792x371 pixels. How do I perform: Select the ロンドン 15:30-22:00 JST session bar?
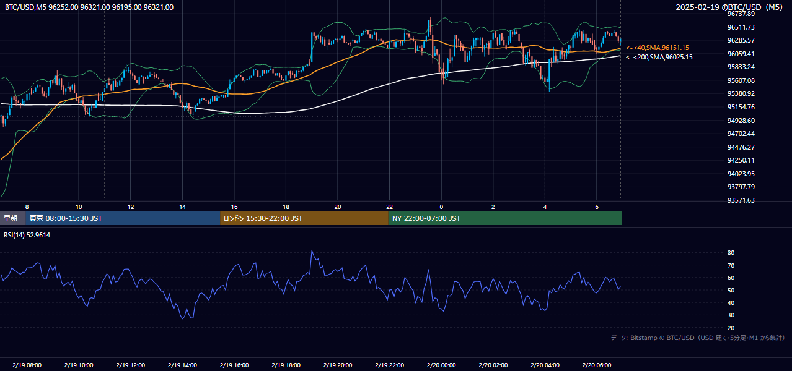[x=304, y=218]
